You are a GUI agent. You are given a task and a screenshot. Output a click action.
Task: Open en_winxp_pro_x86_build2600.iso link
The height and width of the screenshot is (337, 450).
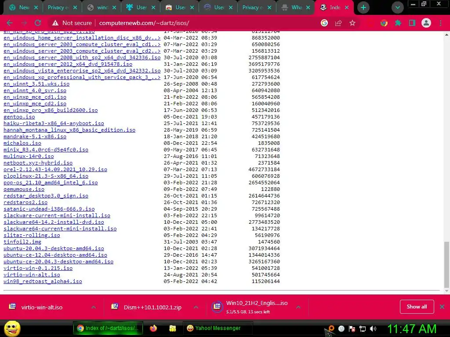click(51, 110)
